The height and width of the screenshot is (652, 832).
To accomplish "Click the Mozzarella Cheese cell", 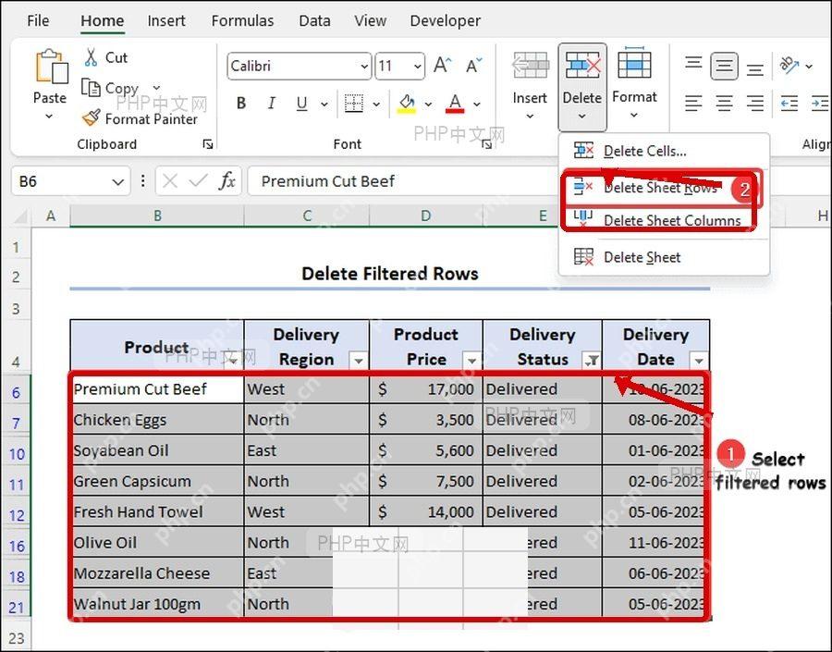I will [157, 572].
